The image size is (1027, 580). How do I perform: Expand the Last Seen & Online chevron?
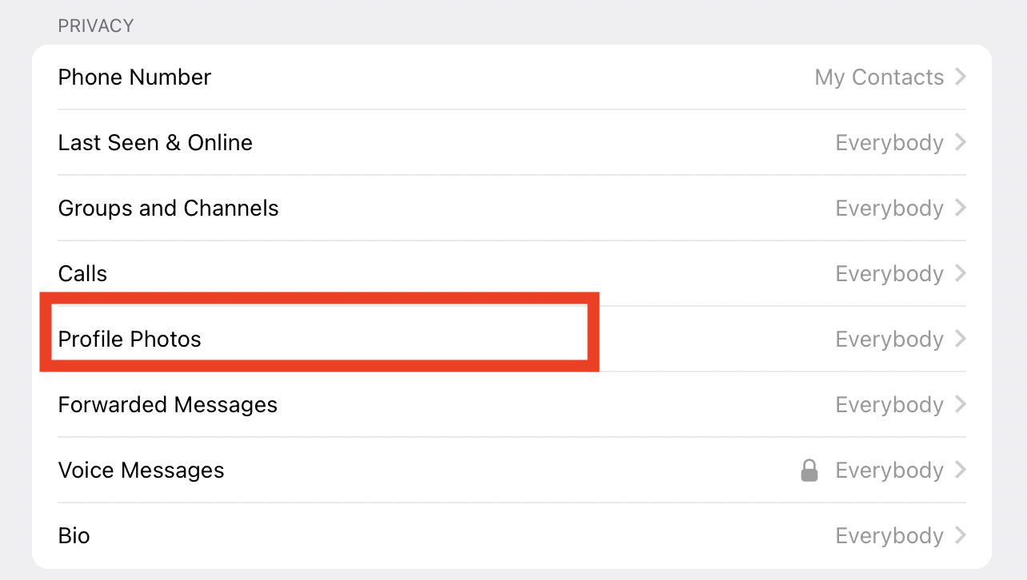(961, 142)
